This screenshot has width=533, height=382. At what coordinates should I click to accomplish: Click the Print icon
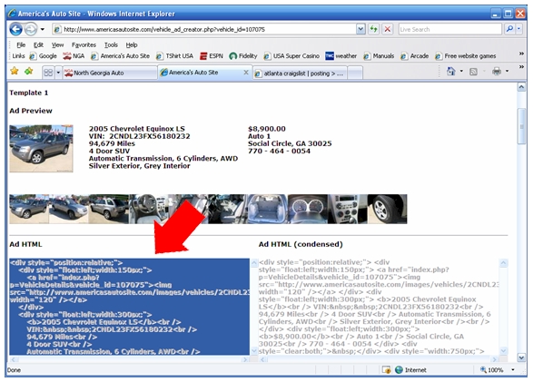click(497, 72)
